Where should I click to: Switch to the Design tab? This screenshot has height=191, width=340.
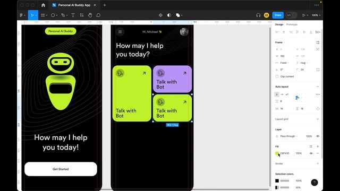tap(279, 24)
